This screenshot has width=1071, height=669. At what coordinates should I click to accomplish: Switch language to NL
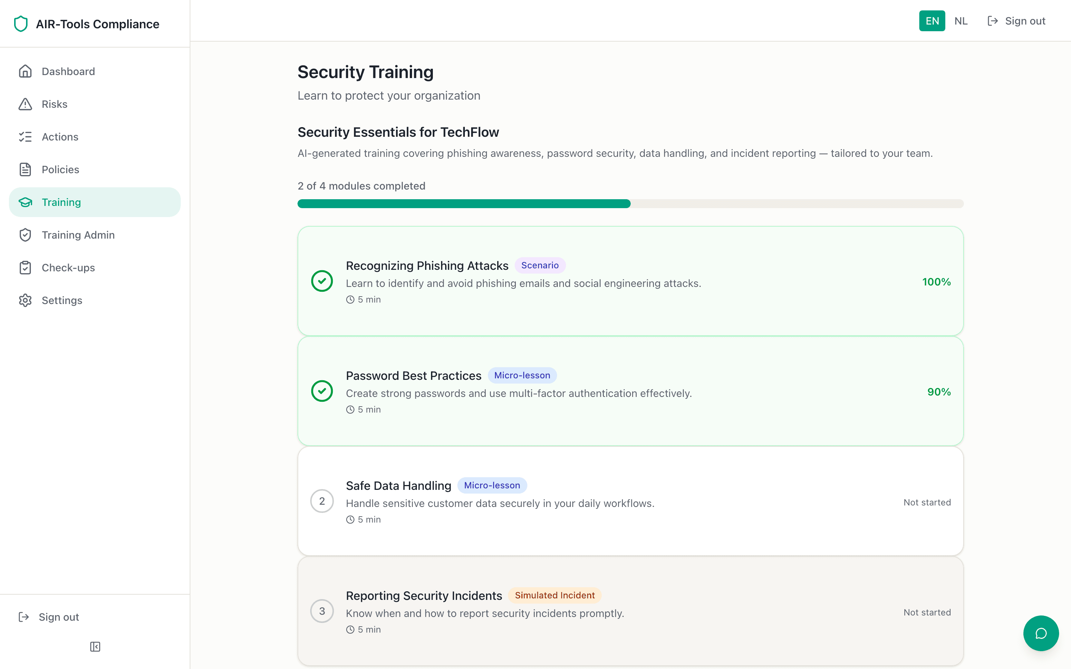point(961,21)
